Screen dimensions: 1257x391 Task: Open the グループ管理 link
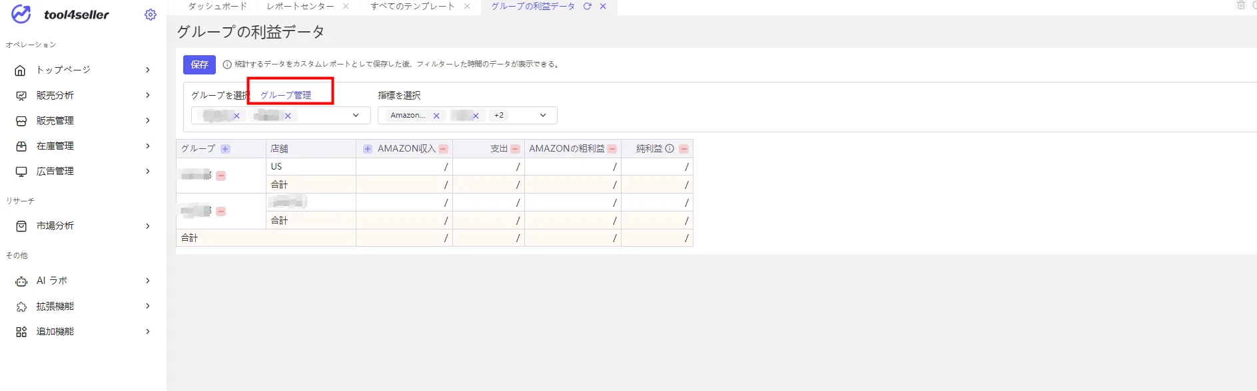pos(286,95)
